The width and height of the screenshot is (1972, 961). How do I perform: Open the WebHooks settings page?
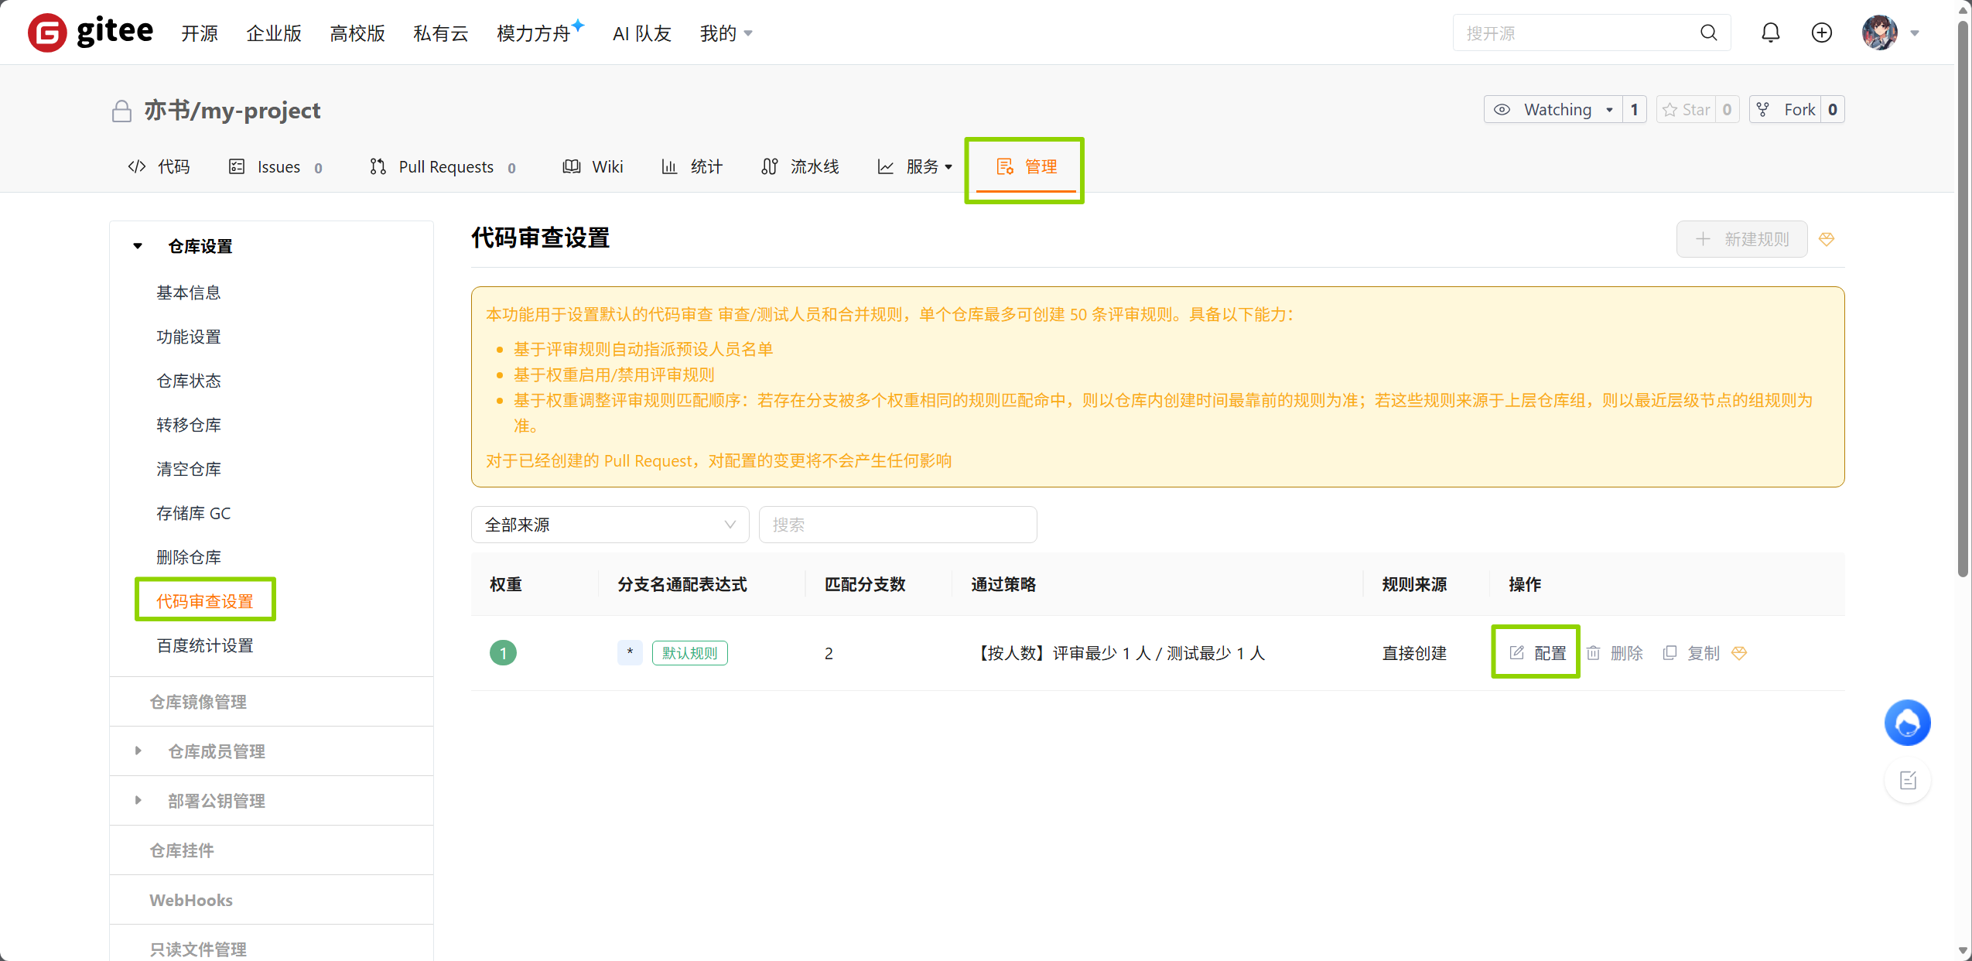pyautogui.click(x=190, y=899)
